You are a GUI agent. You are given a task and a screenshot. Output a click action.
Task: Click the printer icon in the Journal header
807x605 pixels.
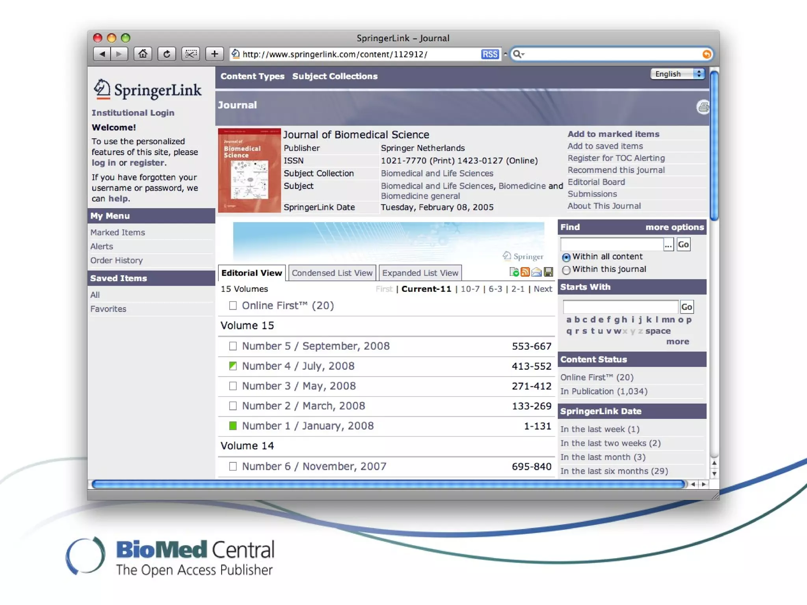(703, 107)
